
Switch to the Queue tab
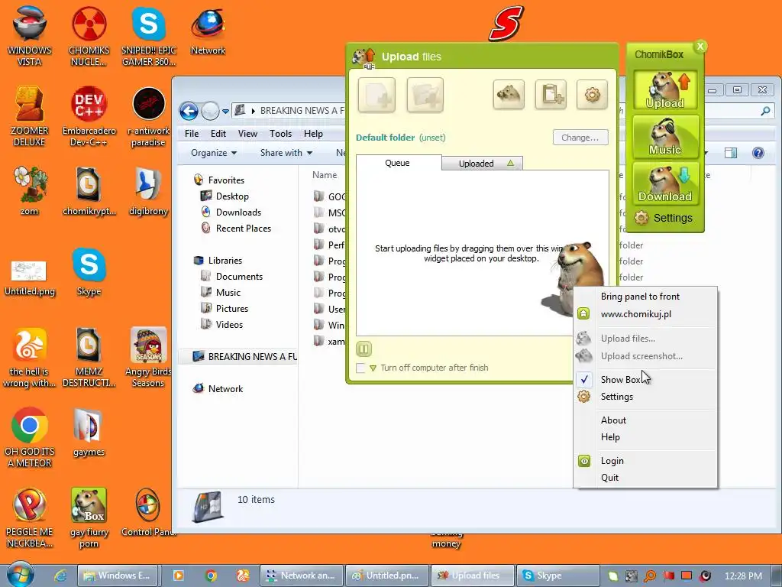coord(397,163)
